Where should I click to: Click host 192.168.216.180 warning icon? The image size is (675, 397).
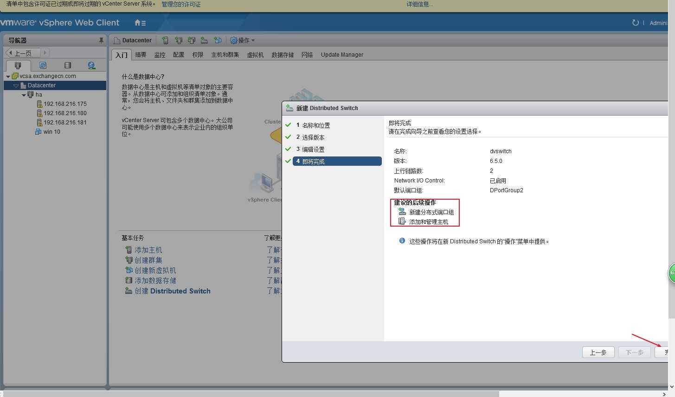coord(39,113)
